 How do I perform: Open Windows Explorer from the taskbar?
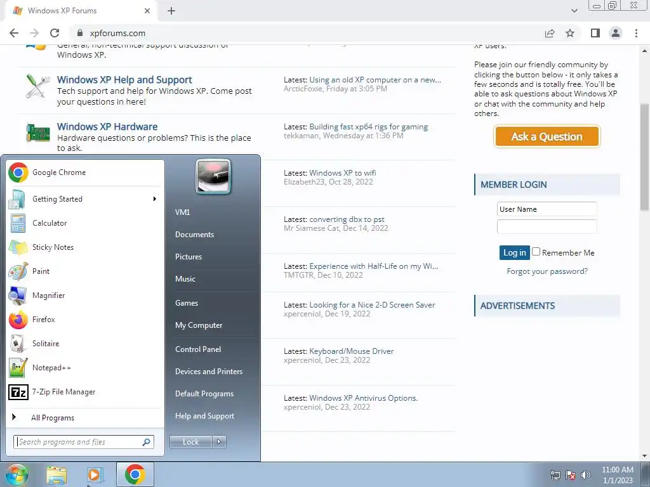pyautogui.click(x=56, y=476)
